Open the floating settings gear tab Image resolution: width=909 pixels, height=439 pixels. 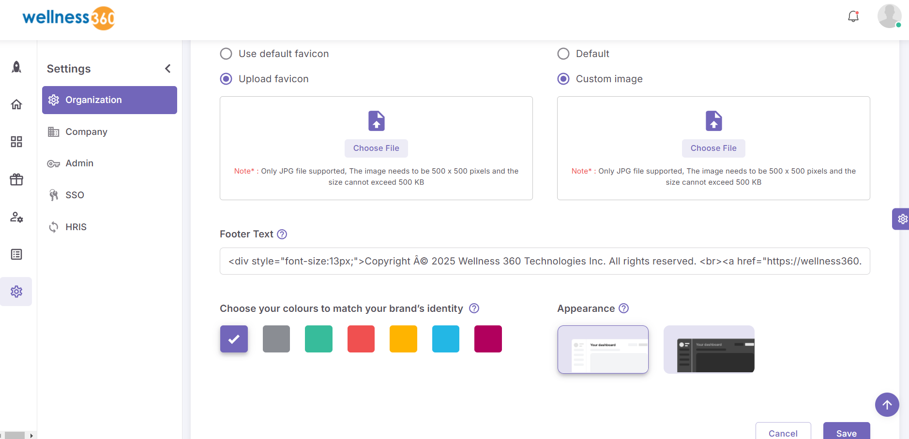coord(901,219)
